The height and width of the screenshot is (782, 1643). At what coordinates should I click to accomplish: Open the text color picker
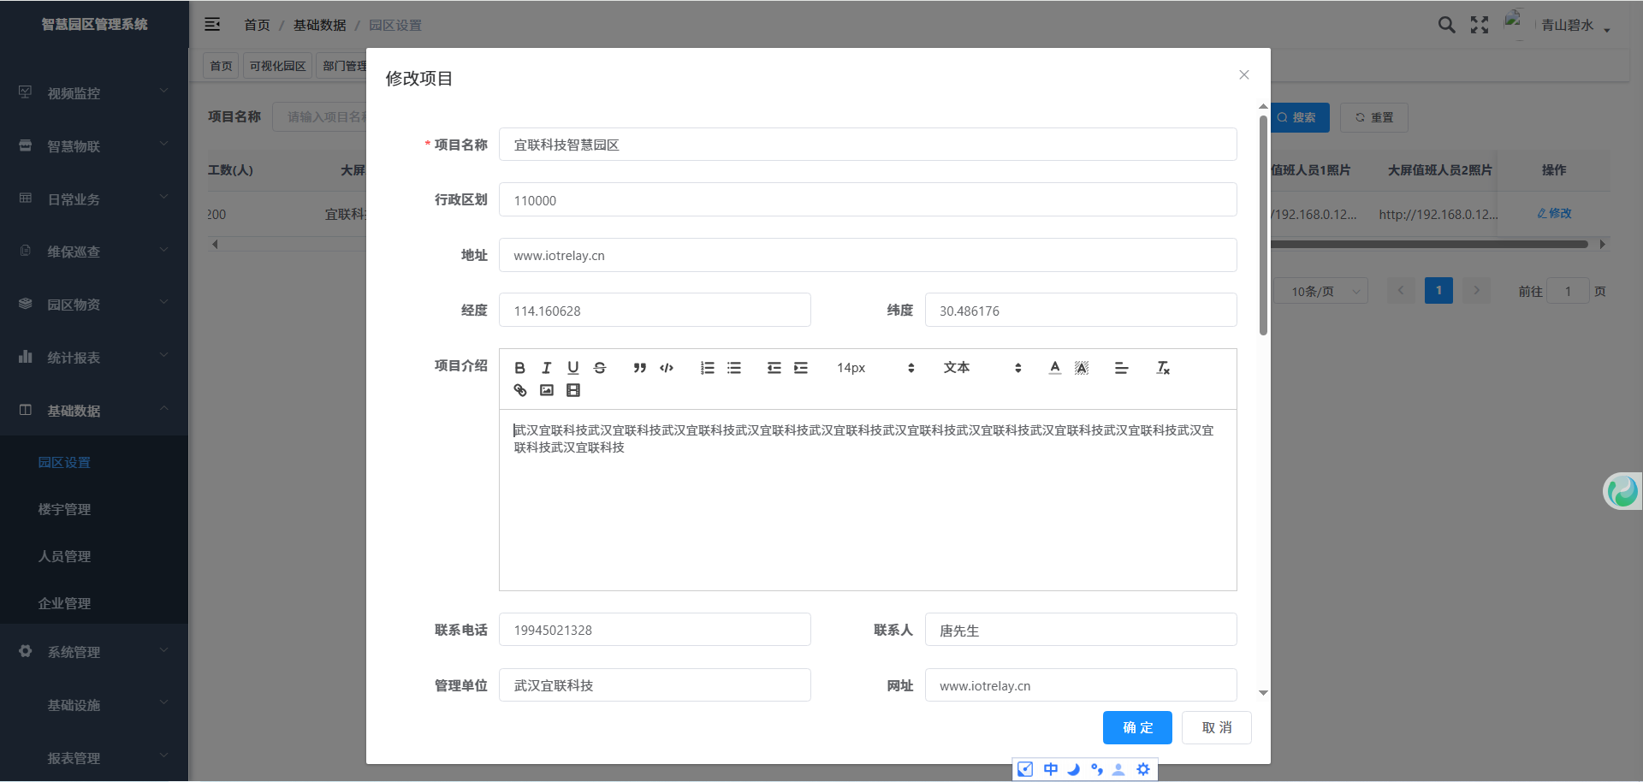tap(1054, 368)
